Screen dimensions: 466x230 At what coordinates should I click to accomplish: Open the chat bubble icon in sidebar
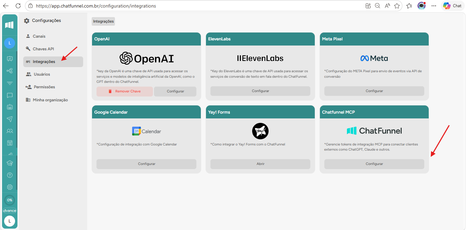coord(10,95)
